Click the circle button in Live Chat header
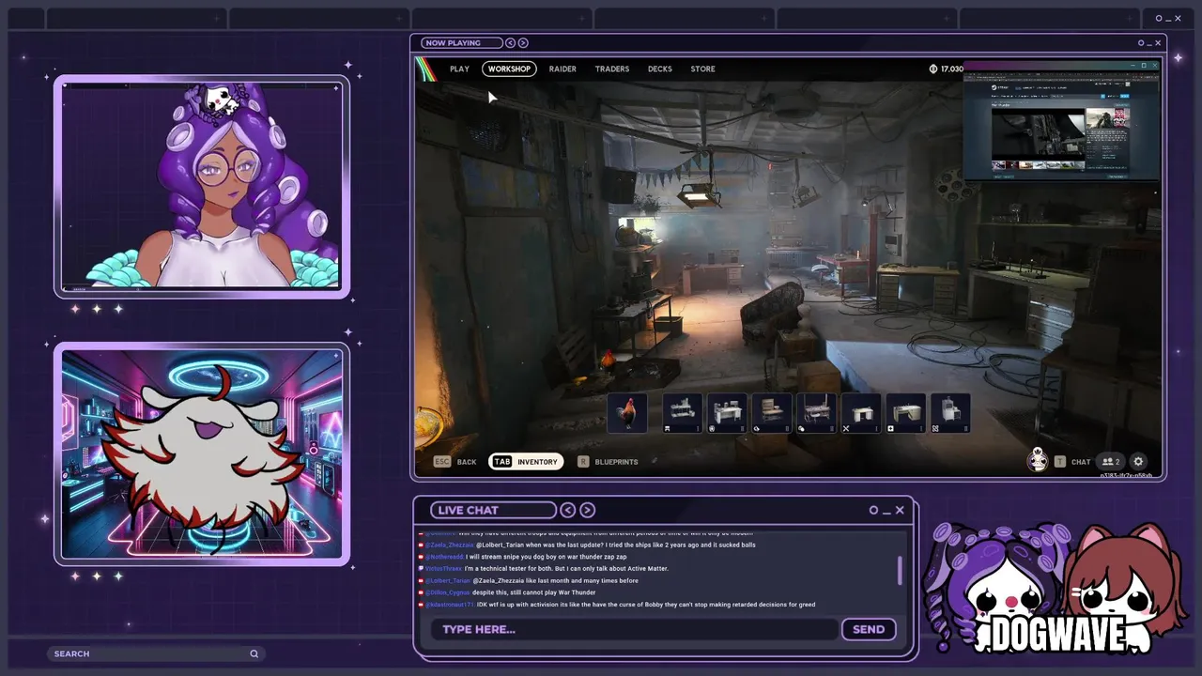1202x676 pixels. point(873,510)
